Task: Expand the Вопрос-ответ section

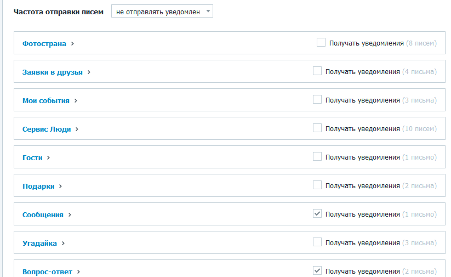Action: (x=48, y=272)
